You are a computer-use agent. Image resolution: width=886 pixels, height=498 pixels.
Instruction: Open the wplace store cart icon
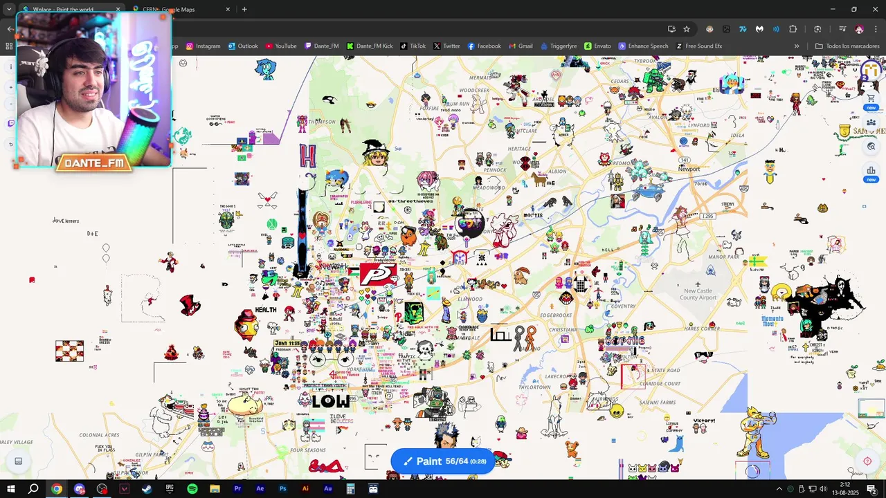[871, 98]
